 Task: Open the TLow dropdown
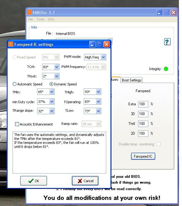[99, 111]
